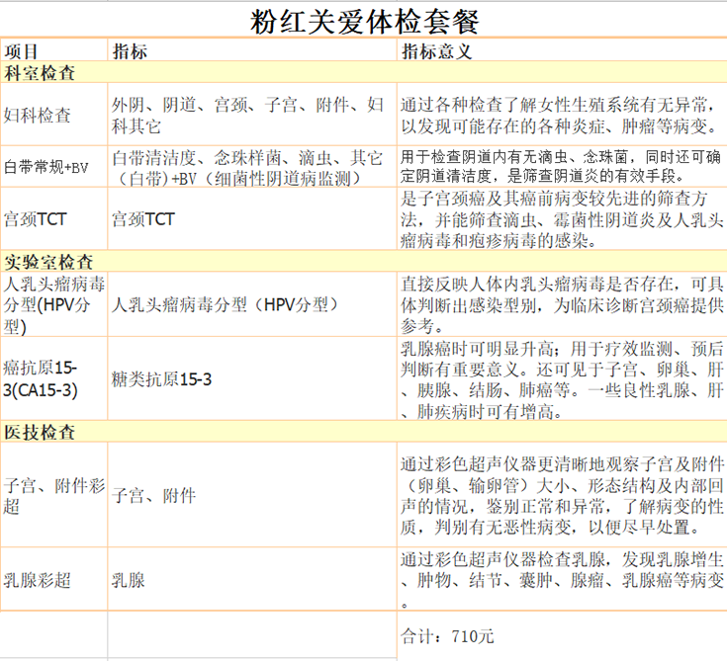The width and height of the screenshot is (727, 661).
Task: Click the 科室检查 section row
Action: point(363,73)
